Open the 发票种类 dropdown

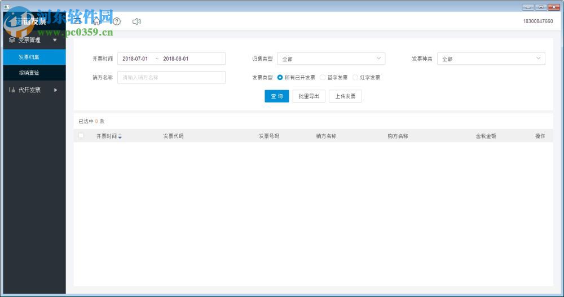(x=491, y=59)
